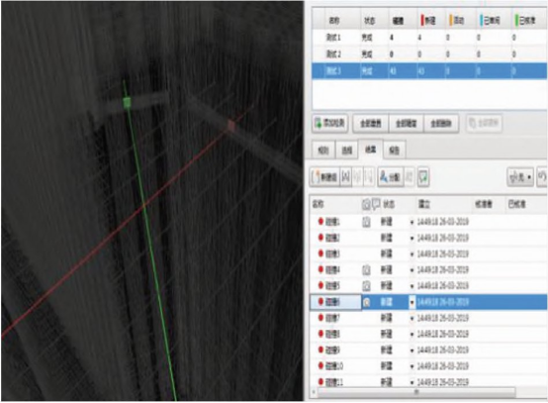Select clash result 碰撞4
This screenshot has width=548, height=403.
(428, 270)
